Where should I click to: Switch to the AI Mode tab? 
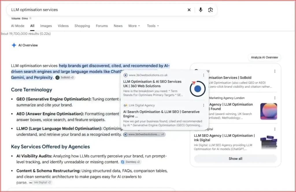pos(18,26)
